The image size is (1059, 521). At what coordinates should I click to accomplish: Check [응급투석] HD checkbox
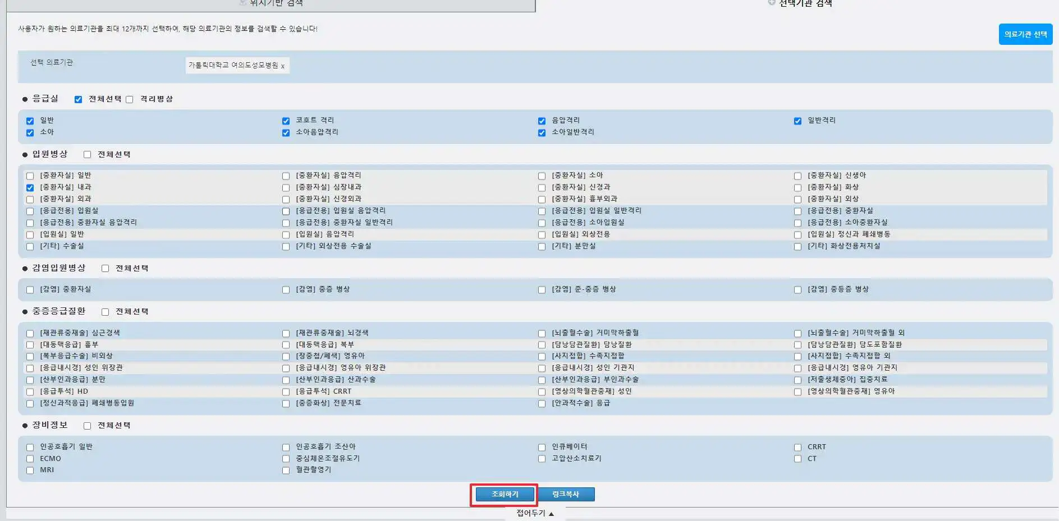[x=30, y=391]
